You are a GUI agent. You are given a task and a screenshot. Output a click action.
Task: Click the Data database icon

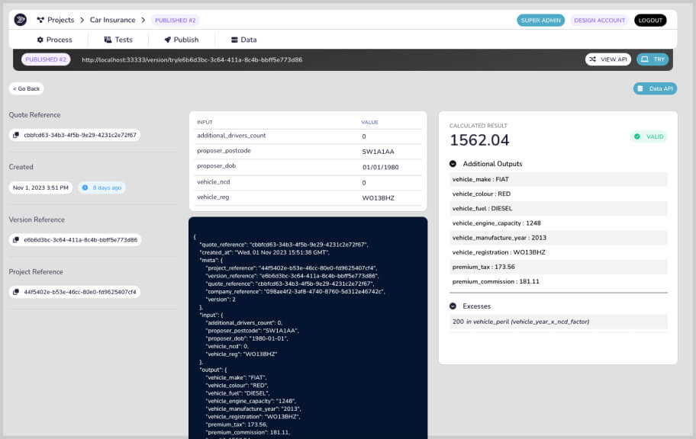[234, 40]
